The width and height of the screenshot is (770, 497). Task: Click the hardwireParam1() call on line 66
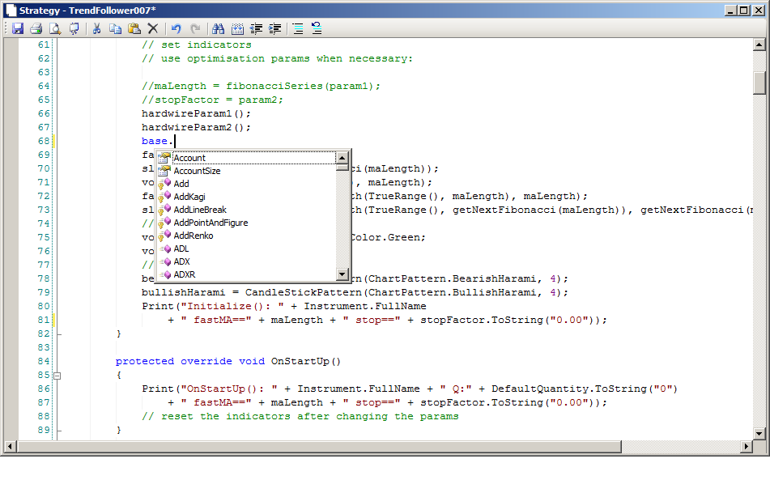click(x=196, y=113)
